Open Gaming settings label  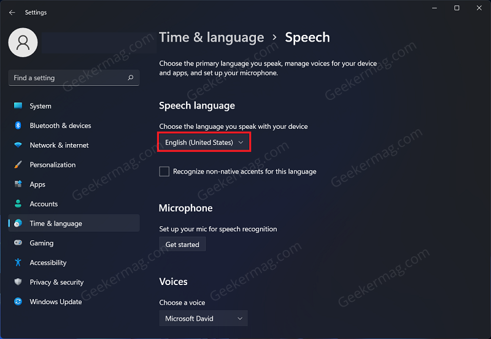click(41, 243)
